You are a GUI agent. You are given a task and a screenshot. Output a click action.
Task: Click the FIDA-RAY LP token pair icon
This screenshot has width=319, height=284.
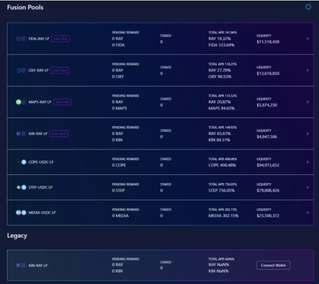coord(21,38)
